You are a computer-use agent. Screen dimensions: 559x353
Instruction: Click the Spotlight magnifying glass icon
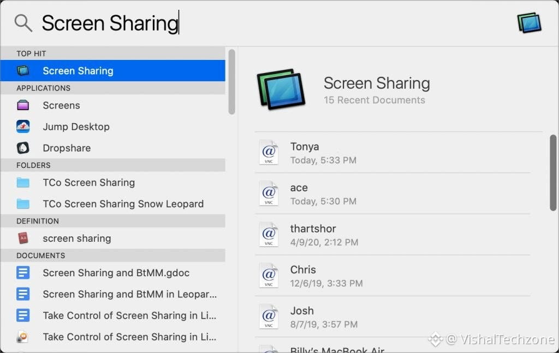[23, 23]
